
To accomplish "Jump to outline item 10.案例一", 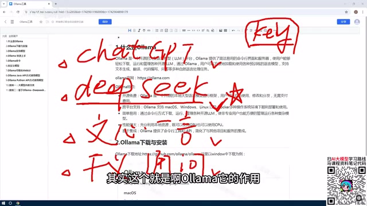I will tap(20, 85).
